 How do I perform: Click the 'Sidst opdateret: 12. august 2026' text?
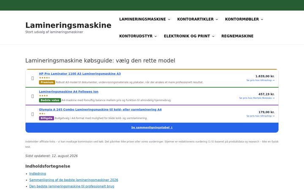click(x=52, y=156)
